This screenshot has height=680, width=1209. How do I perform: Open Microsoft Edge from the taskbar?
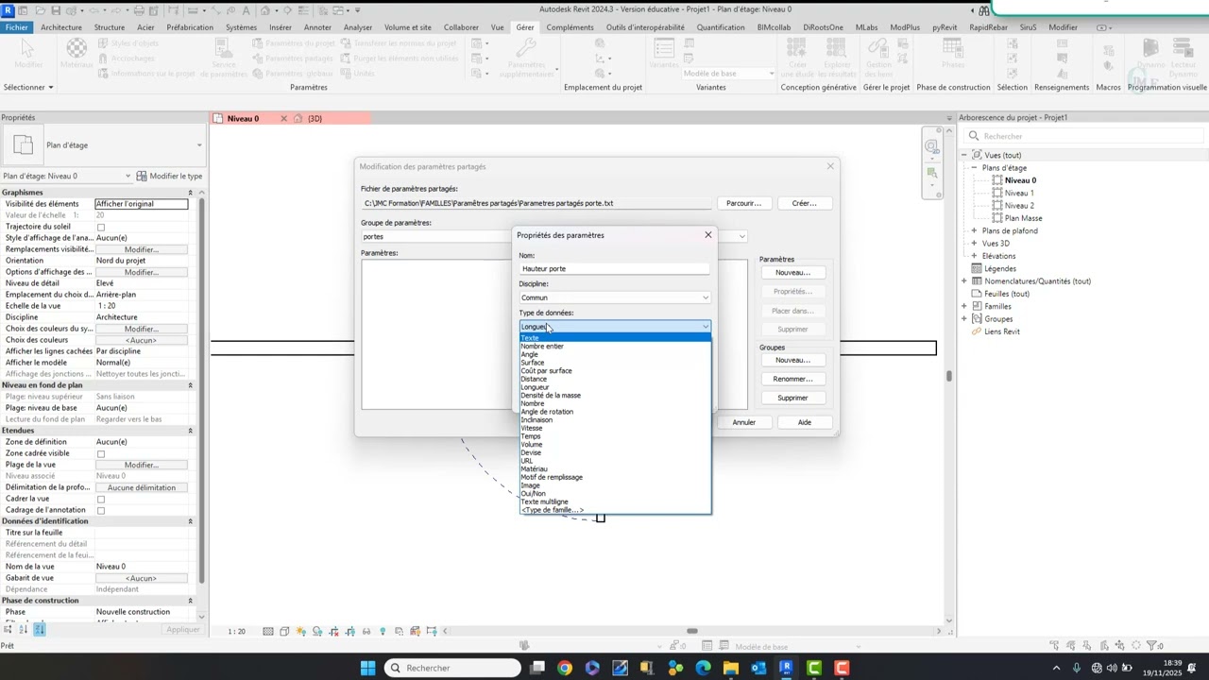pos(703,668)
